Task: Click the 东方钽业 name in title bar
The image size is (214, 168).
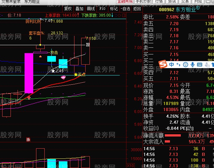Action: point(32,2)
